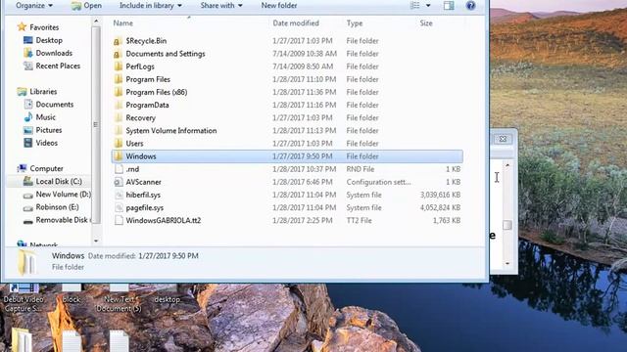This screenshot has height=352, width=627.
Task: Click the Recovery folder icon
Action: (118, 117)
